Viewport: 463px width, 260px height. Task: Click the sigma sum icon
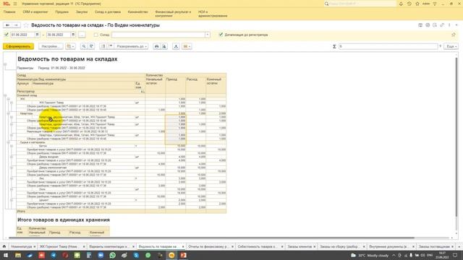pos(334,46)
